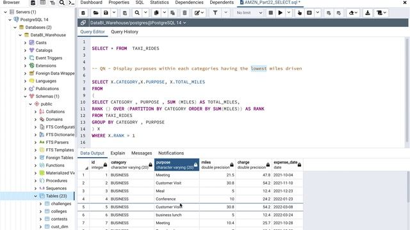Click the miles column header
410x230 pixels.
[x=217, y=165]
